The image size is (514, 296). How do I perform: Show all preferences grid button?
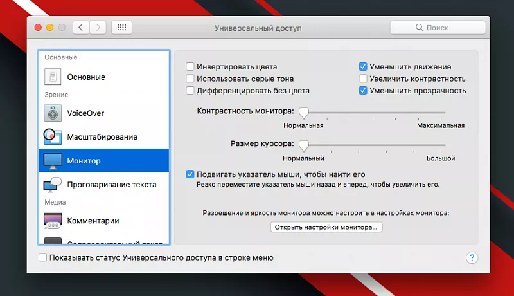click(x=121, y=28)
